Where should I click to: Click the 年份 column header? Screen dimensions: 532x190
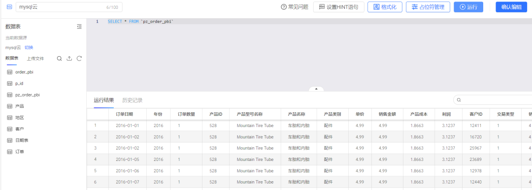158,114
